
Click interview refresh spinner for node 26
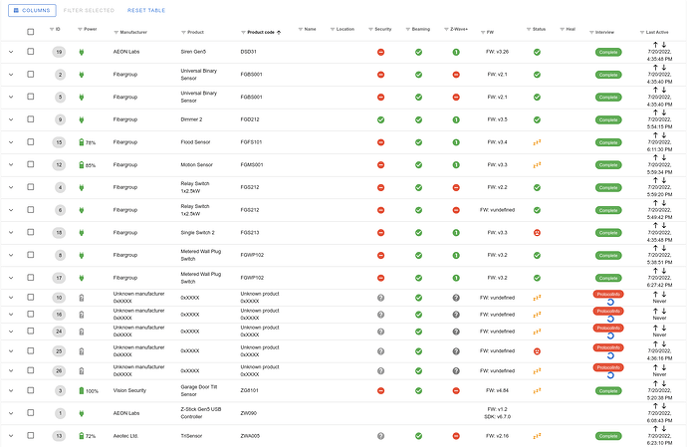[610, 375]
